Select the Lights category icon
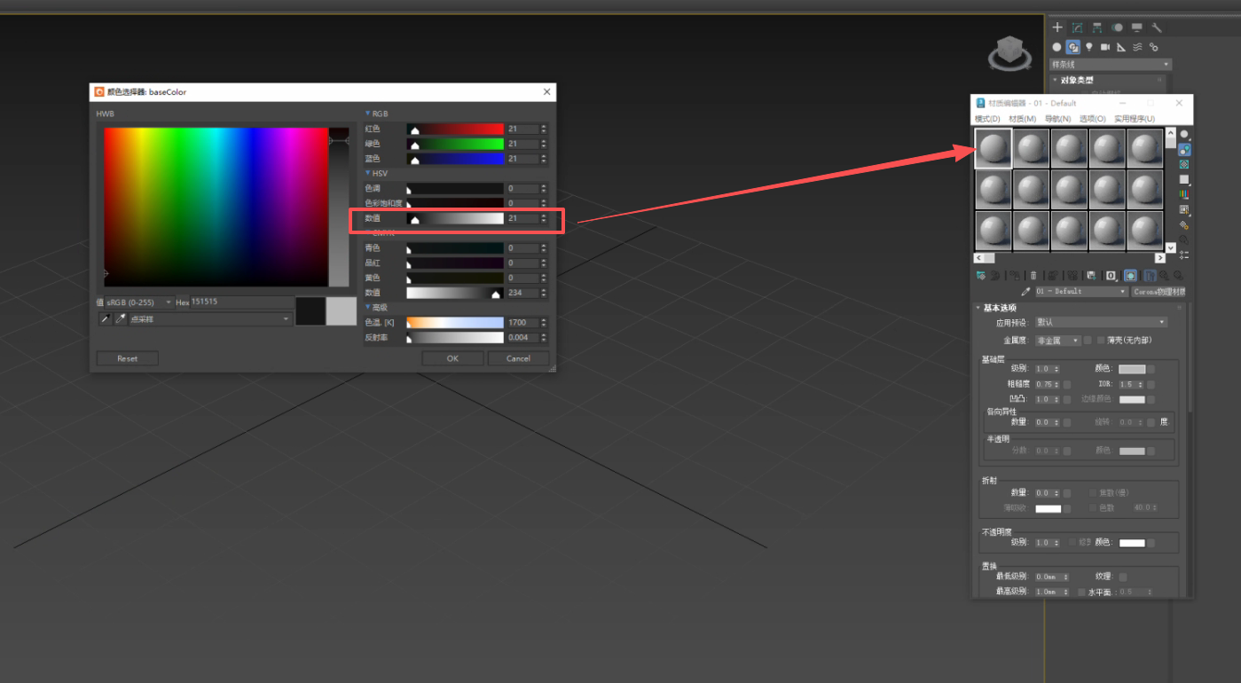This screenshot has width=1241, height=683. (1089, 47)
